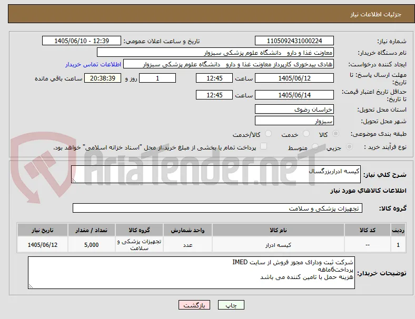The height and width of the screenshot is (319, 415).
Task: Click the تعداد / مقدار column header
Action: click(x=91, y=230)
